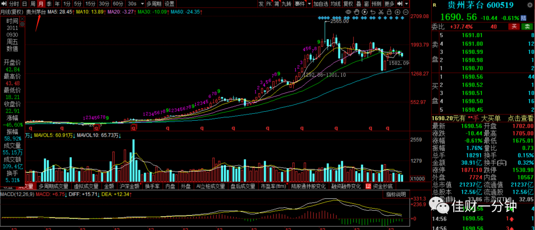
Task: Toggle the chart lock icon
Action: pos(389,12)
